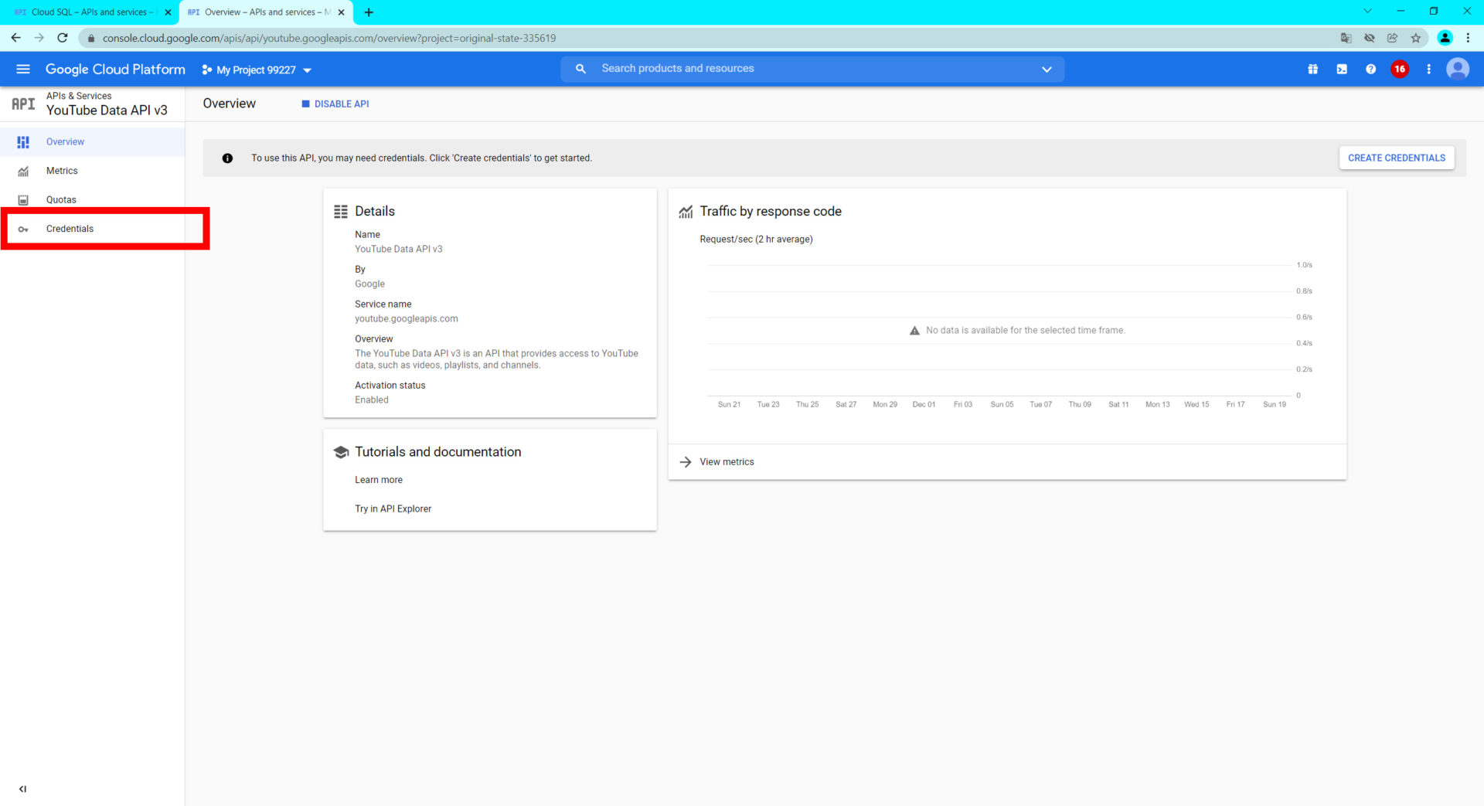
Task: Open Try in API Explorer link
Action: pos(393,509)
